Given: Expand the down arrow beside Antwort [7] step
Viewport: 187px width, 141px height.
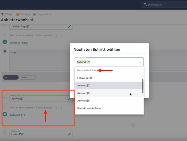Looking at the screenshot, I should click(5, 97).
